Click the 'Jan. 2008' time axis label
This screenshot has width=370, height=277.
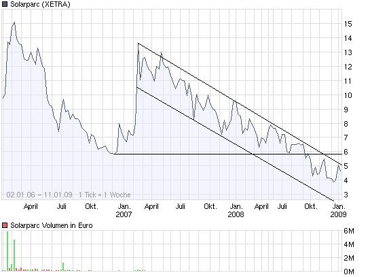(x=236, y=210)
